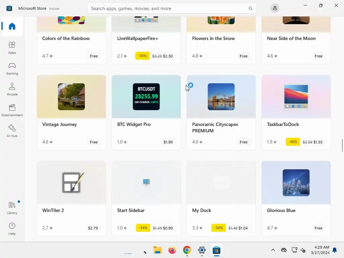This screenshot has width=344, height=258.
Task: Click the -40% badge on TaskbarToDock
Action: (x=293, y=142)
